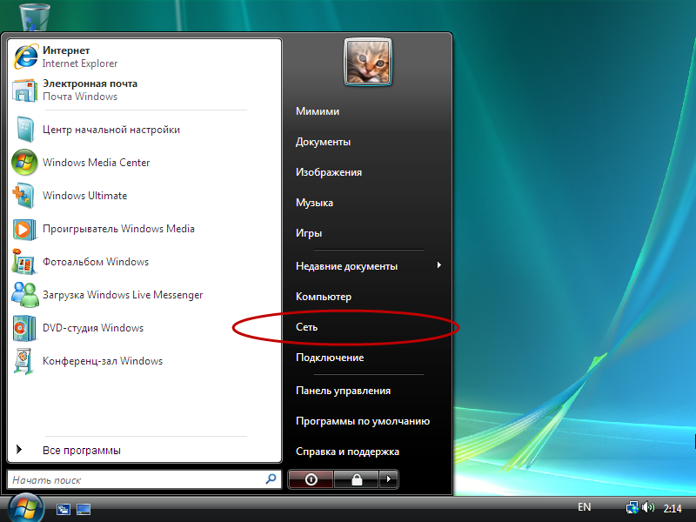Launch Windows Mail icon (Электронная почта)
The image size is (696, 522).
[x=25, y=90]
